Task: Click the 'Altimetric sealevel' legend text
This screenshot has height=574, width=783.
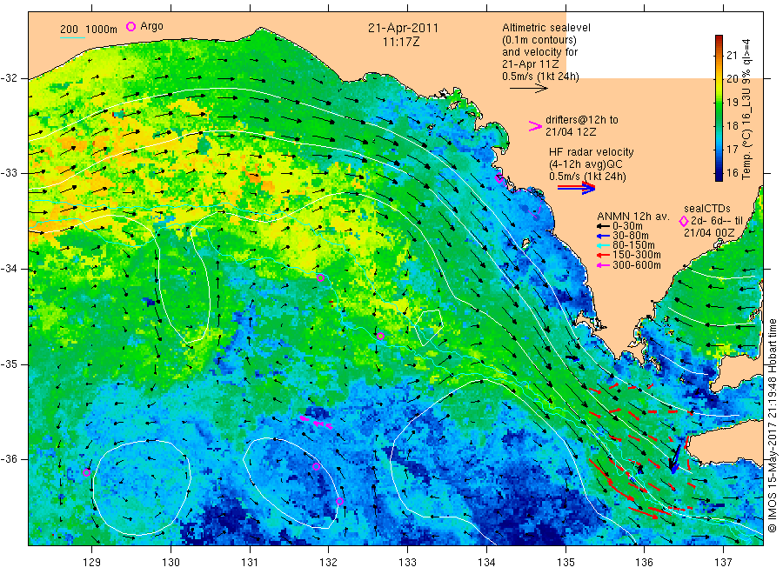Action: [546, 28]
